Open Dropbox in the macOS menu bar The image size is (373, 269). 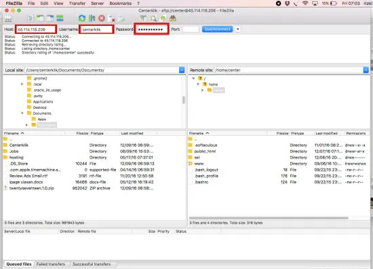287,3
